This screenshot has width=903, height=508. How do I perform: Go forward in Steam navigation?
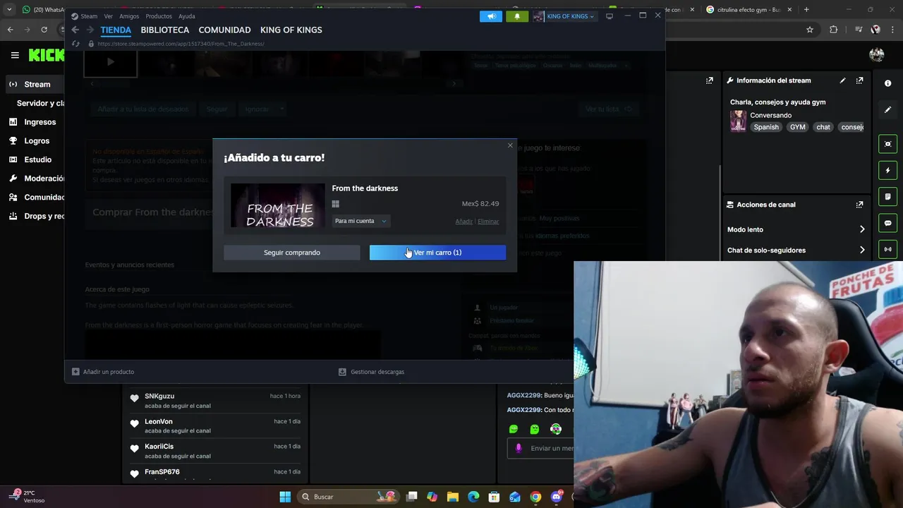90,30
